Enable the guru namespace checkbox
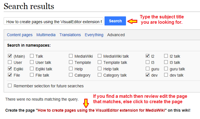 click(x=147, y=69)
